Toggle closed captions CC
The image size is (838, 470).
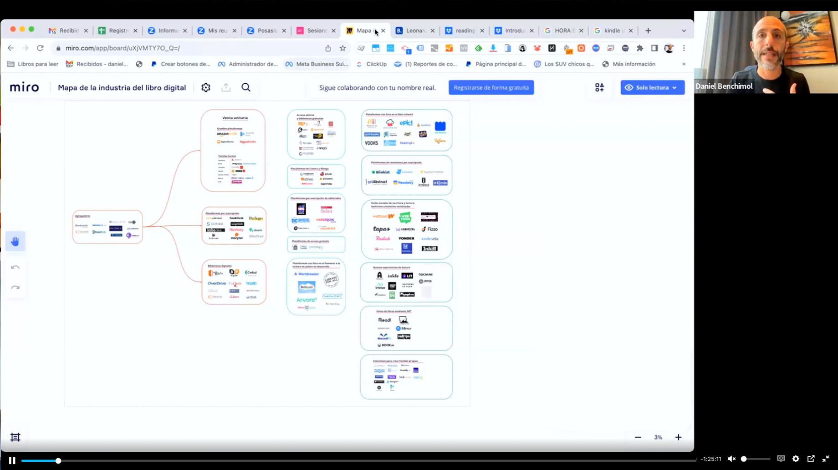[x=781, y=459]
